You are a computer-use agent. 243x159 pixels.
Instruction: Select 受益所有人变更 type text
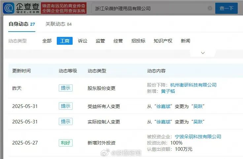(104, 106)
